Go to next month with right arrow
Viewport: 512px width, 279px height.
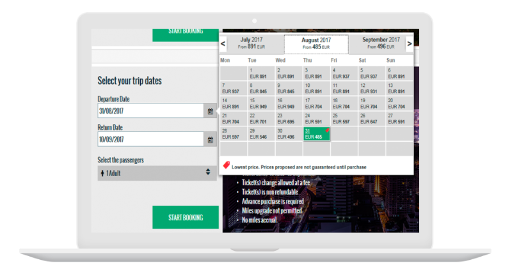(x=410, y=44)
